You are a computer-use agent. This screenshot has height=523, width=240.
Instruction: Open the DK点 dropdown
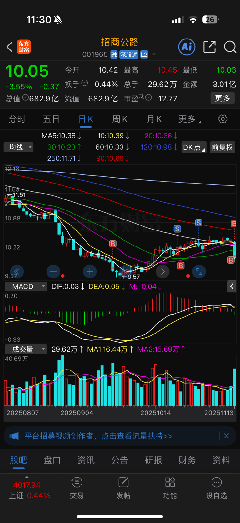(194, 147)
